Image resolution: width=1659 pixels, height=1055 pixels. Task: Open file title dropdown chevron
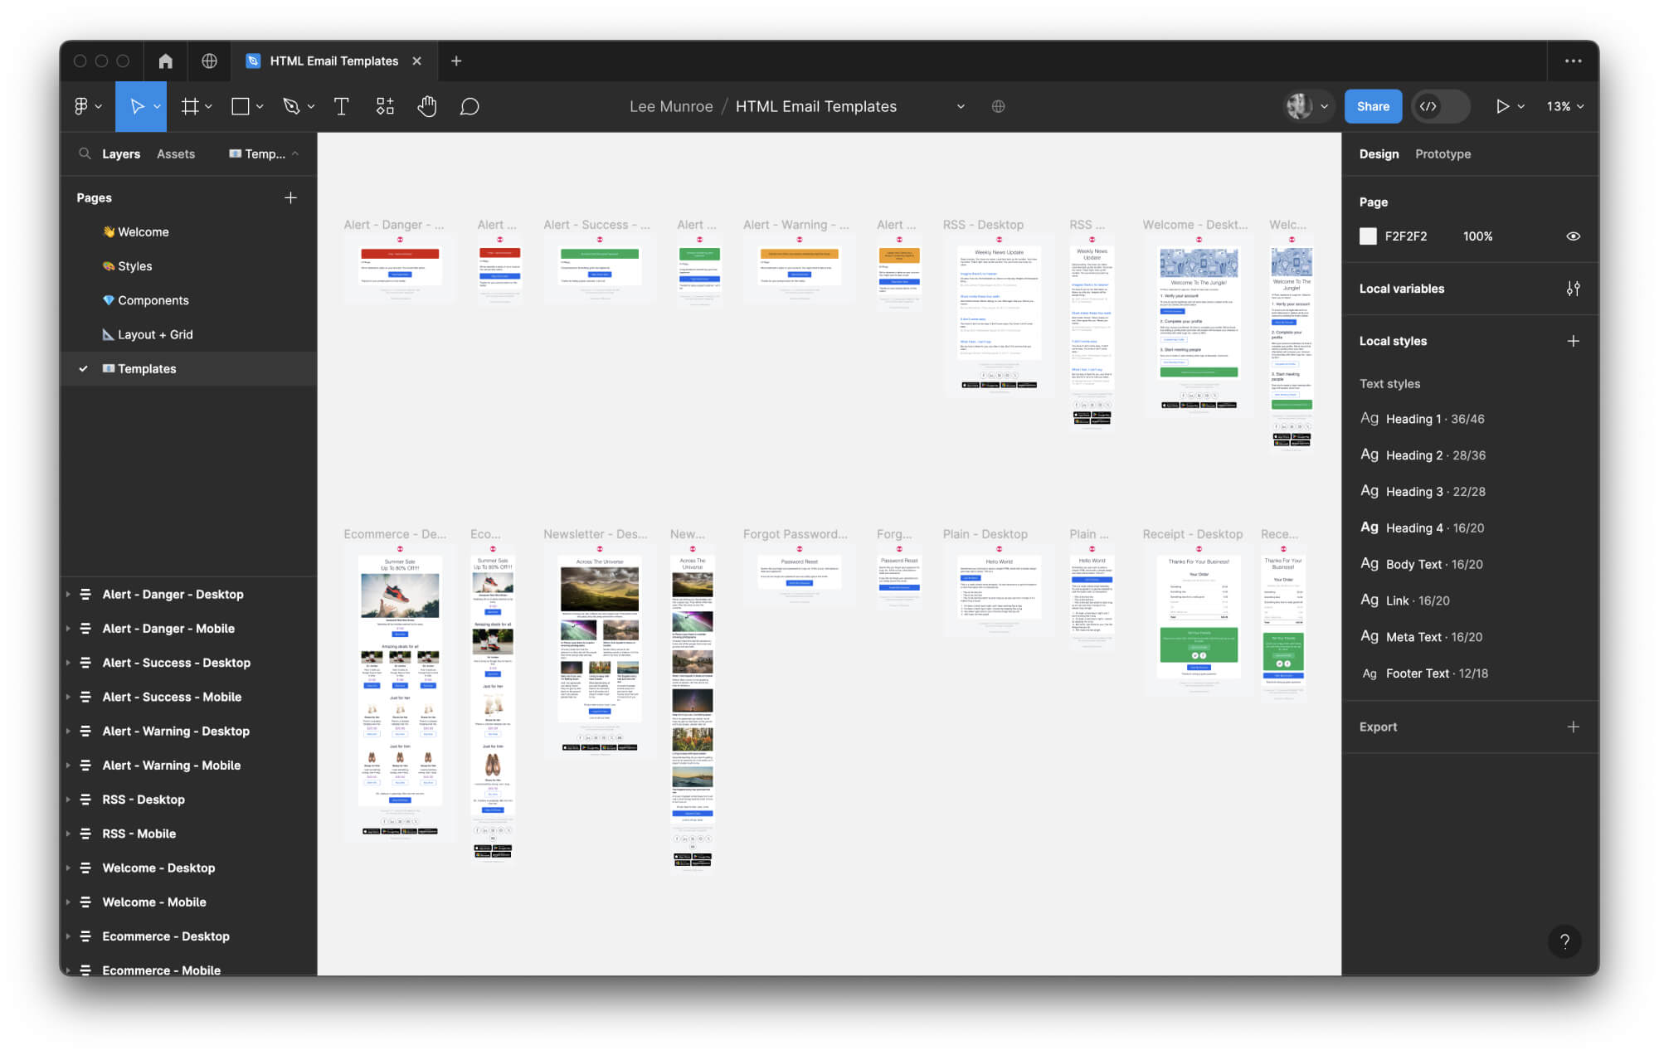click(961, 106)
